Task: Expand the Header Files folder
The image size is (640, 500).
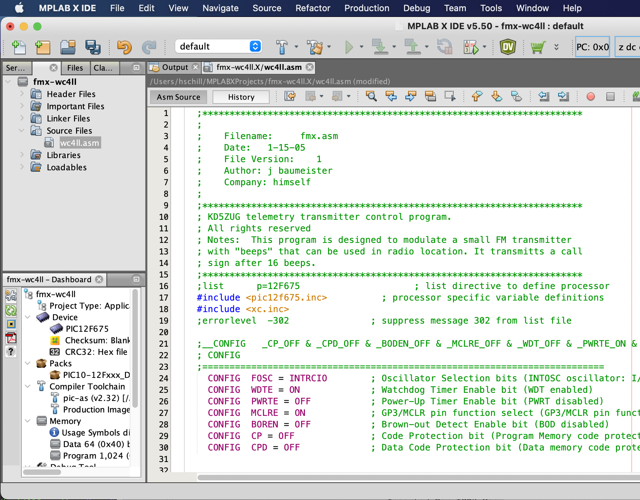Action: click(x=22, y=94)
